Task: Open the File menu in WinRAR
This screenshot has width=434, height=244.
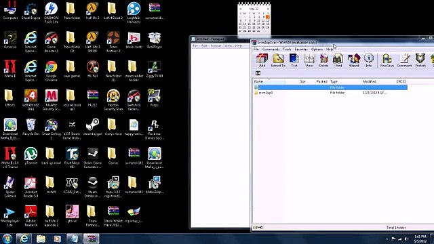Action: click(256, 49)
